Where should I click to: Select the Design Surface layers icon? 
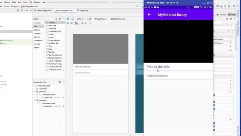pyautogui.click(x=68, y=19)
